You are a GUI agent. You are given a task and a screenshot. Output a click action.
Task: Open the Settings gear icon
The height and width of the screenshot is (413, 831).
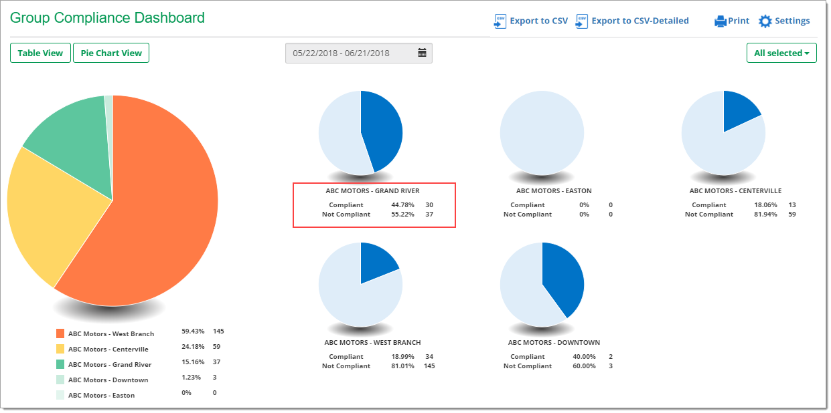coord(765,21)
